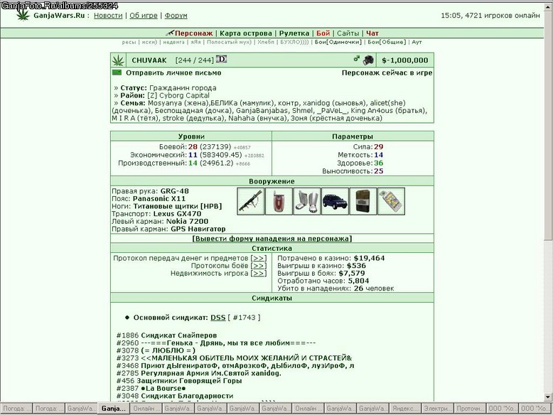The height and width of the screenshot is (415, 553).
Task: Open the Полосатый мух) submenu link
Action: pyautogui.click(x=229, y=42)
